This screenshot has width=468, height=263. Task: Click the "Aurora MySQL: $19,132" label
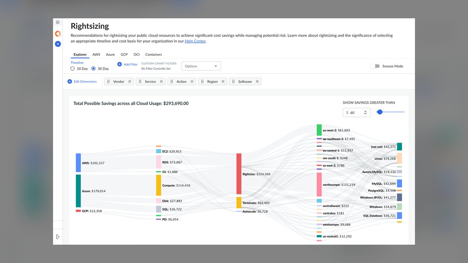point(379,172)
